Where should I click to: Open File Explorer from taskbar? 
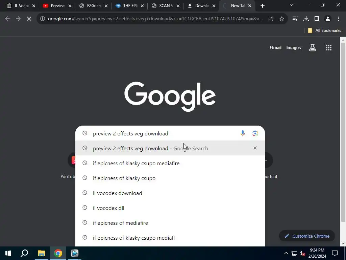pyautogui.click(x=41, y=253)
